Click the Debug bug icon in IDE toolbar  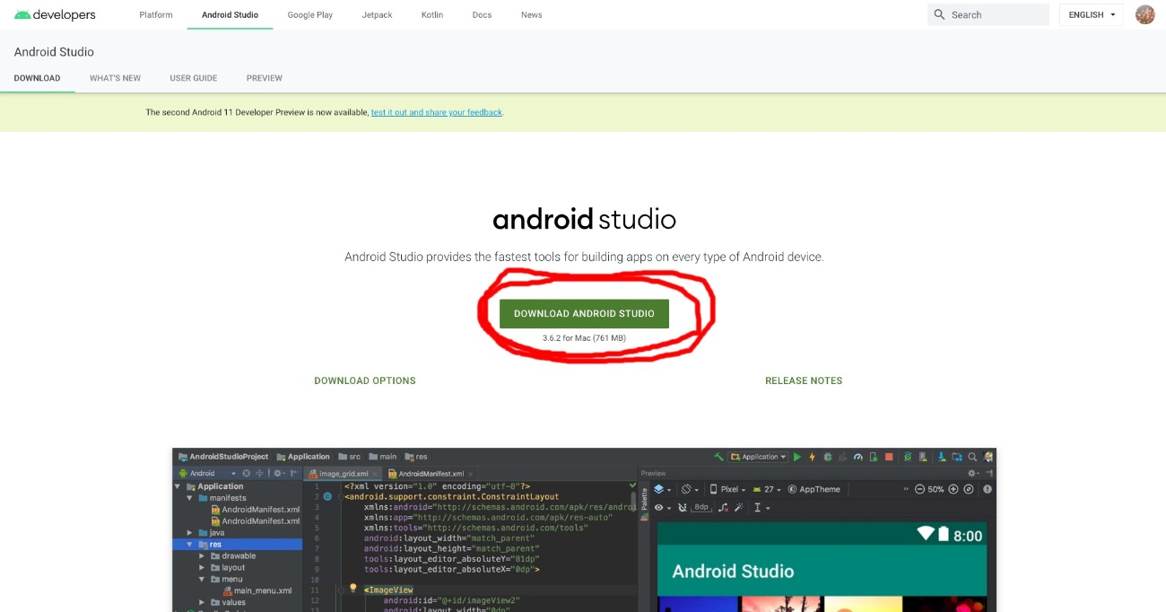click(827, 457)
